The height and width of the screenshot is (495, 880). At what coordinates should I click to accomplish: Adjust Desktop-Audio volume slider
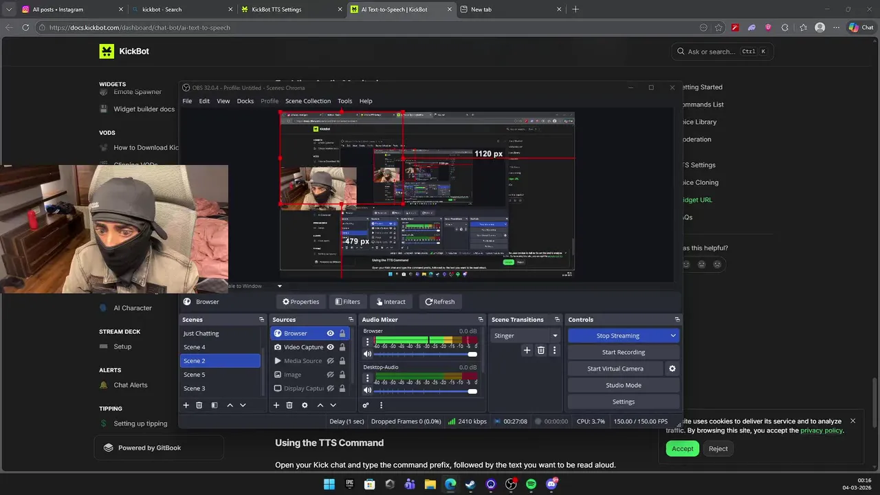(x=426, y=391)
